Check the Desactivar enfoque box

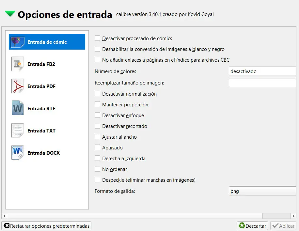click(x=98, y=115)
